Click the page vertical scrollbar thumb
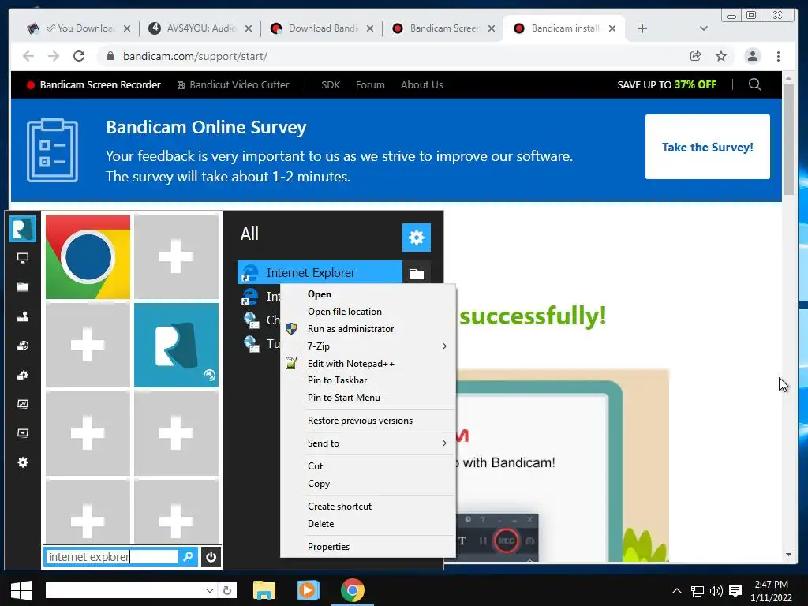This screenshot has height=606, width=808. click(788, 139)
